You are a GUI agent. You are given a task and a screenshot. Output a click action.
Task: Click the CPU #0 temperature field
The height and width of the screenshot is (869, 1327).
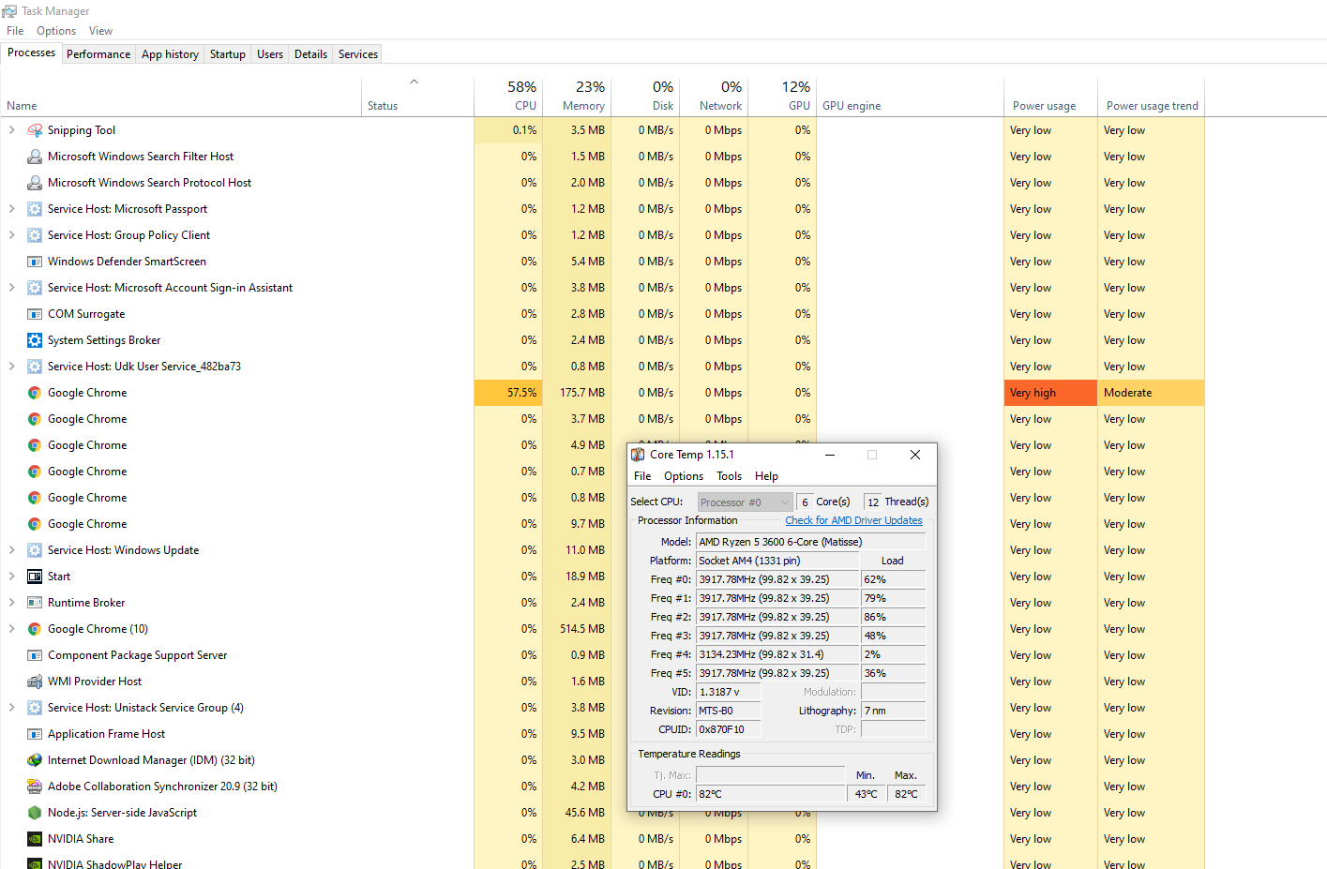(771, 794)
